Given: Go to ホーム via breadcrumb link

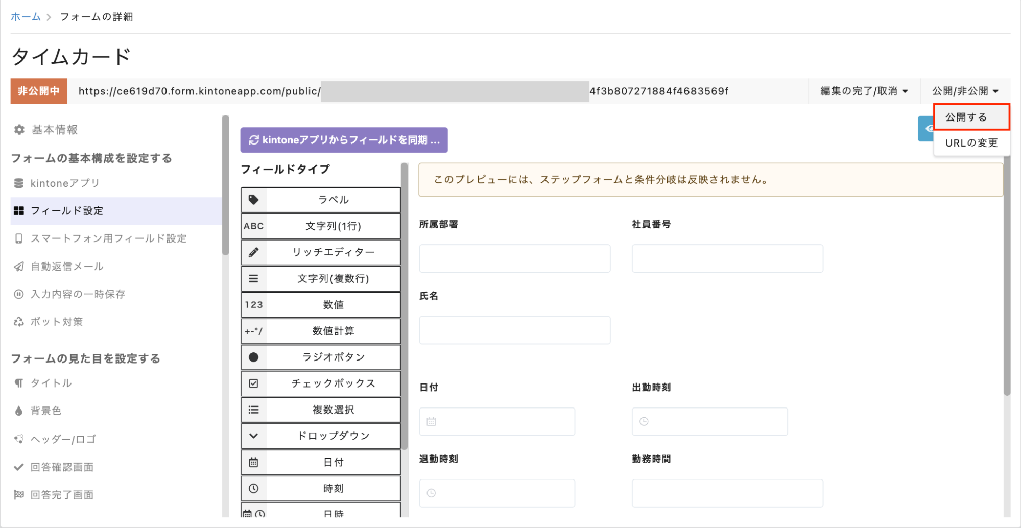Looking at the screenshot, I should pyautogui.click(x=26, y=17).
